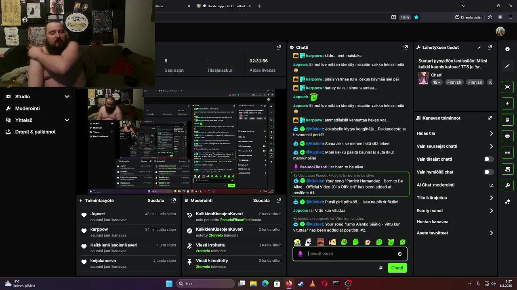The image size is (517, 290).
Task: Open Firefox from the taskbar
Action: (289, 284)
